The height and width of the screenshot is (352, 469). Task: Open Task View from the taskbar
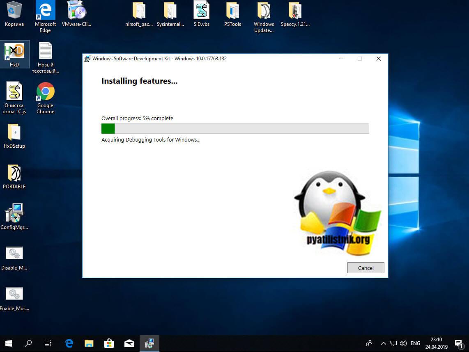click(x=48, y=344)
